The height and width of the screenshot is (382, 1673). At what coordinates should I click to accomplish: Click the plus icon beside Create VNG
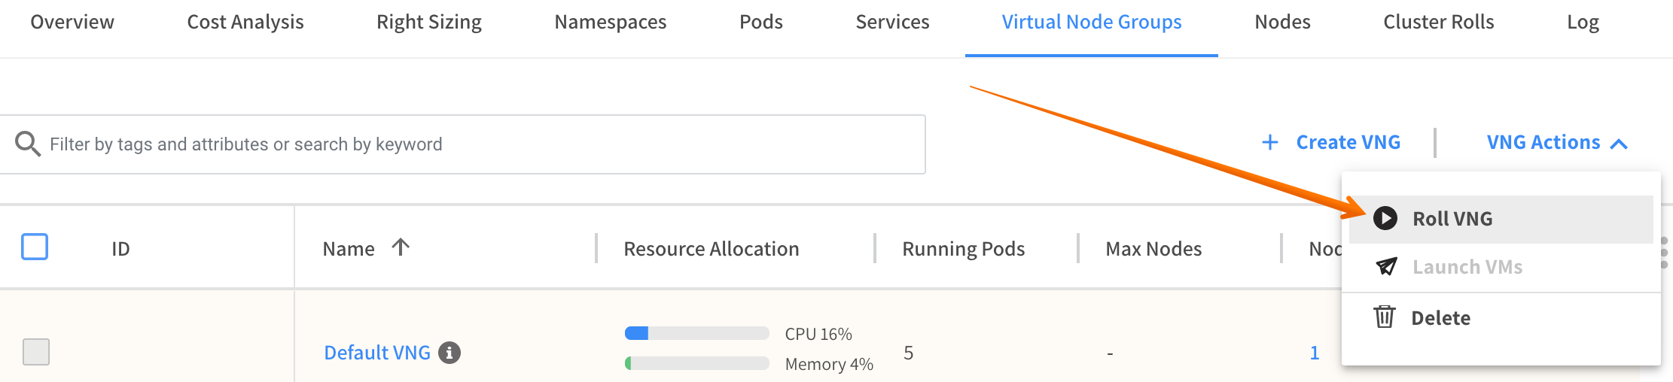pos(1270,142)
